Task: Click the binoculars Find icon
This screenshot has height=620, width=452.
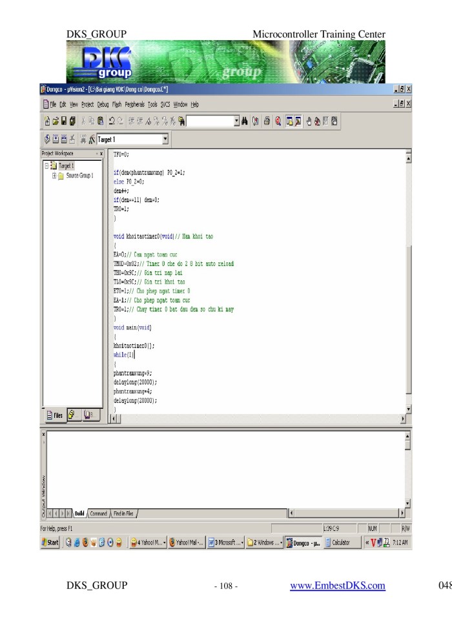Action: click(247, 121)
